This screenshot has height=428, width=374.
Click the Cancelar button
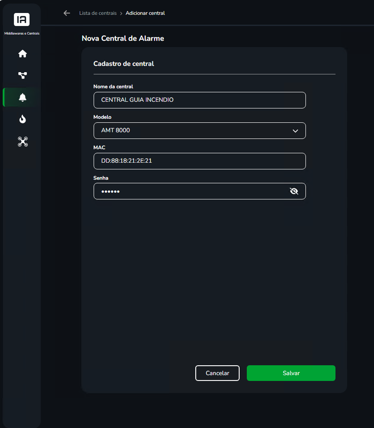tap(217, 373)
